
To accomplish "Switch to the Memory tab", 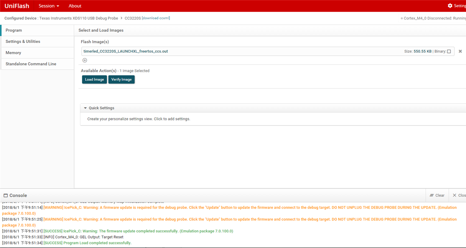I will tap(13, 52).
